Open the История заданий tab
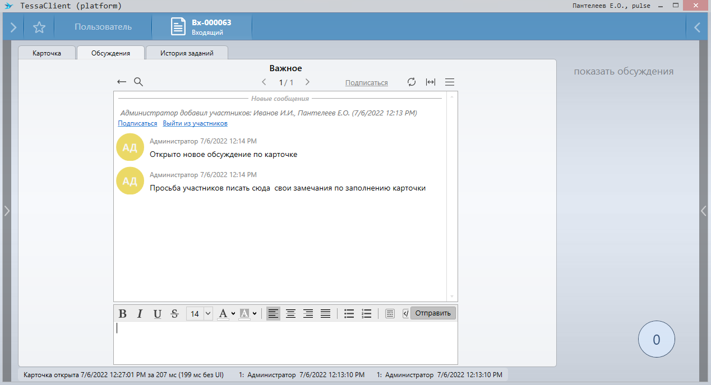Viewport: 711px width, 385px height. pyautogui.click(x=187, y=53)
